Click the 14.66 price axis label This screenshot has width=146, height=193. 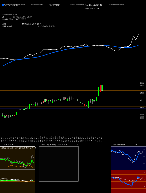coord(142,107)
